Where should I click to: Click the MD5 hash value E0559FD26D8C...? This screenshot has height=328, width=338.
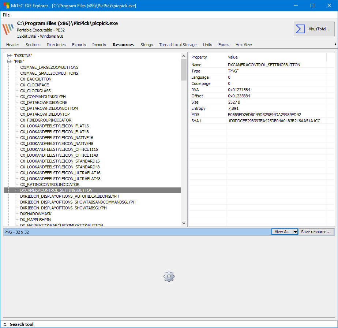click(x=264, y=115)
